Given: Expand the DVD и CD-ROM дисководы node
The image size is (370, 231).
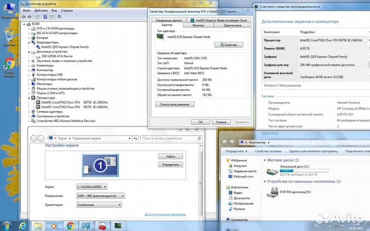Looking at the screenshot, I should pos(29,29).
